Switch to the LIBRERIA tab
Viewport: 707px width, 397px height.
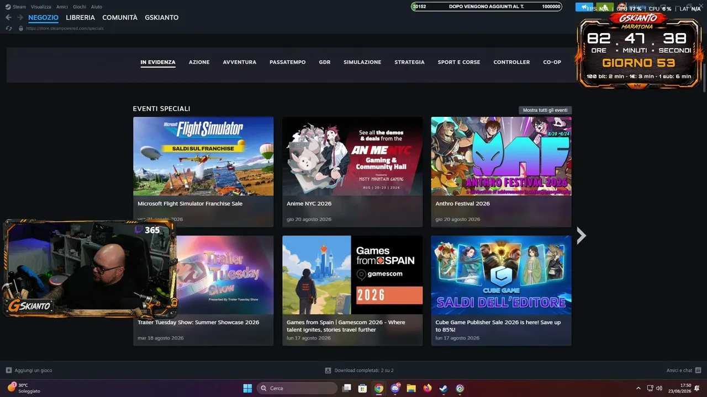click(x=81, y=18)
